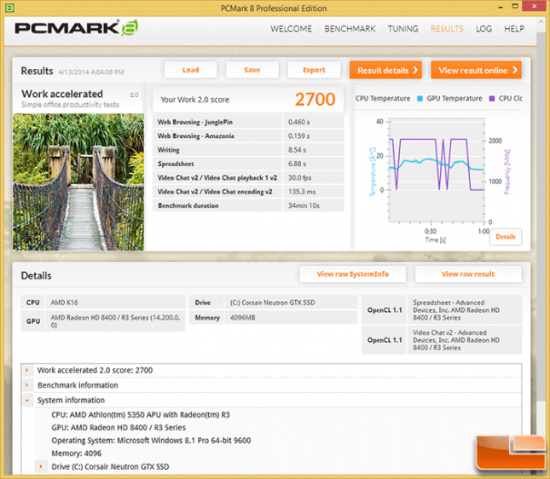Open Result details
Viewport: 550px width, 479px height.
point(385,70)
